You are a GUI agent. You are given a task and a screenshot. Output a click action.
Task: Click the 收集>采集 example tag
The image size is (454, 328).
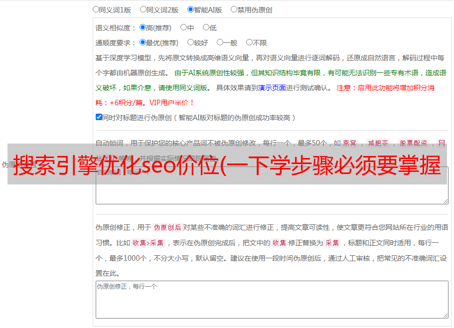pyautogui.click(x=148, y=243)
